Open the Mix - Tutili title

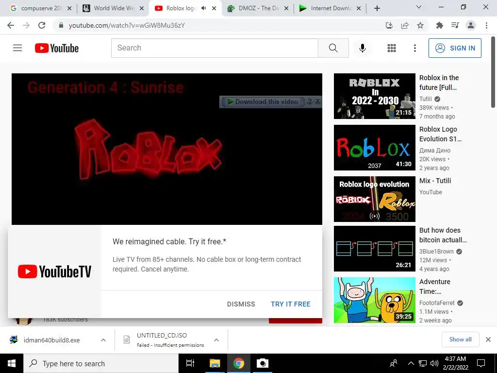tap(435, 181)
